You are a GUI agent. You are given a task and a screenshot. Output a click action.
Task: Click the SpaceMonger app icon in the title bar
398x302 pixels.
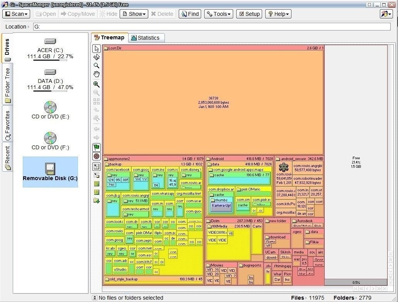click(x=5, y=5)
